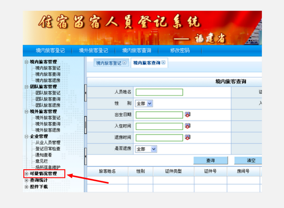
Task: Switch to the 境内旅客登记 tab
Action: click(109, 63)
